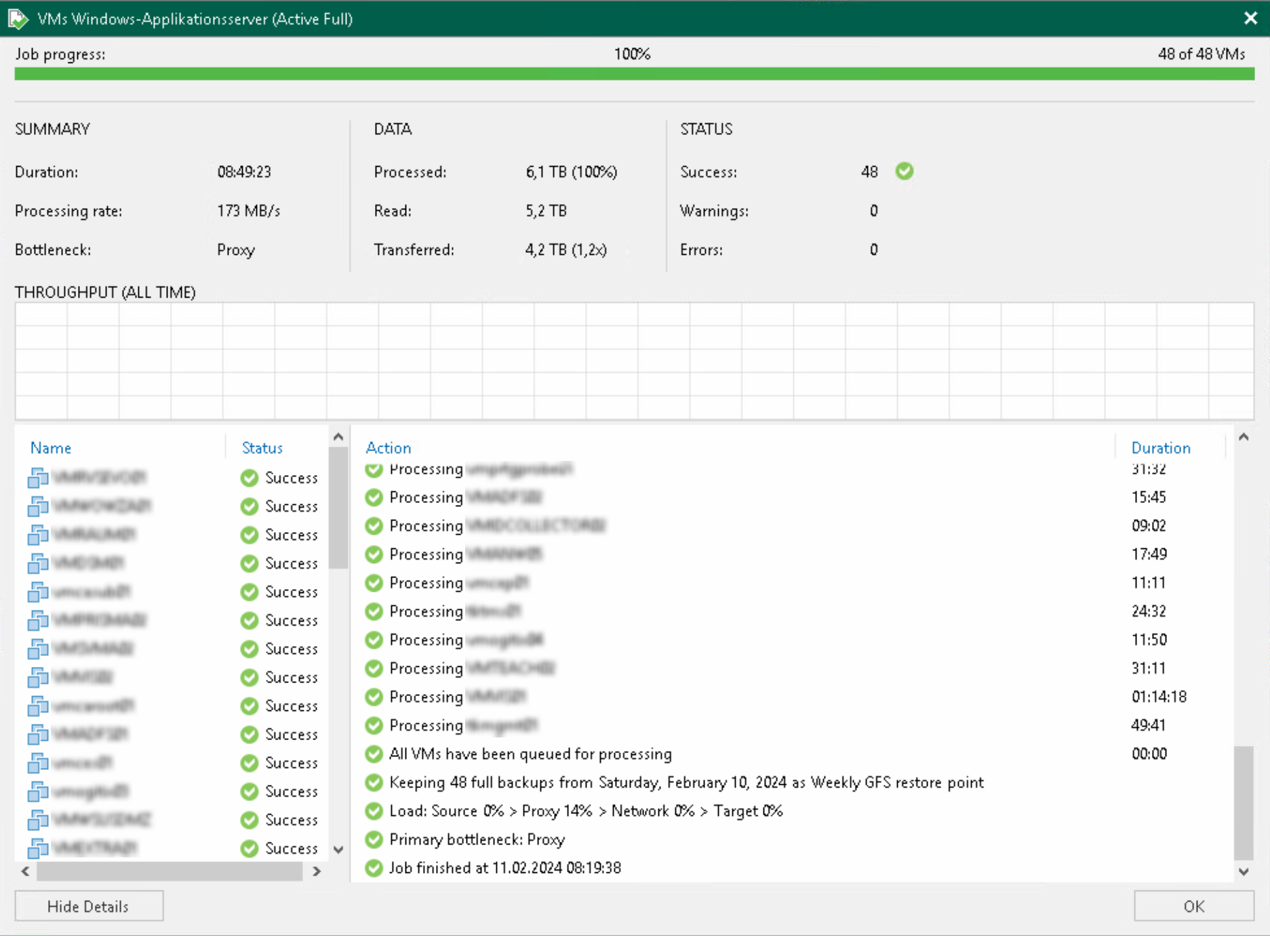Click the right arrow of the horizontal scrollbar
Image resolution: width=1270 pixels, height=936 pixels.
(316, 872)
